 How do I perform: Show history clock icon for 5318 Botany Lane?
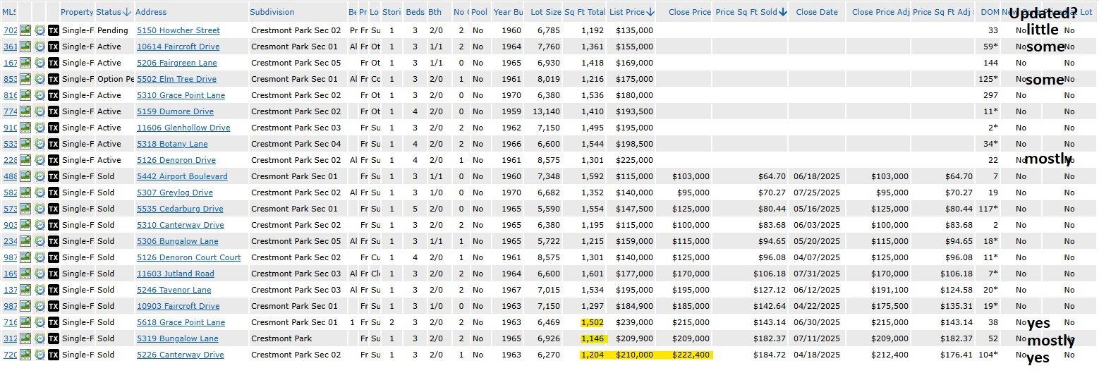40,144
